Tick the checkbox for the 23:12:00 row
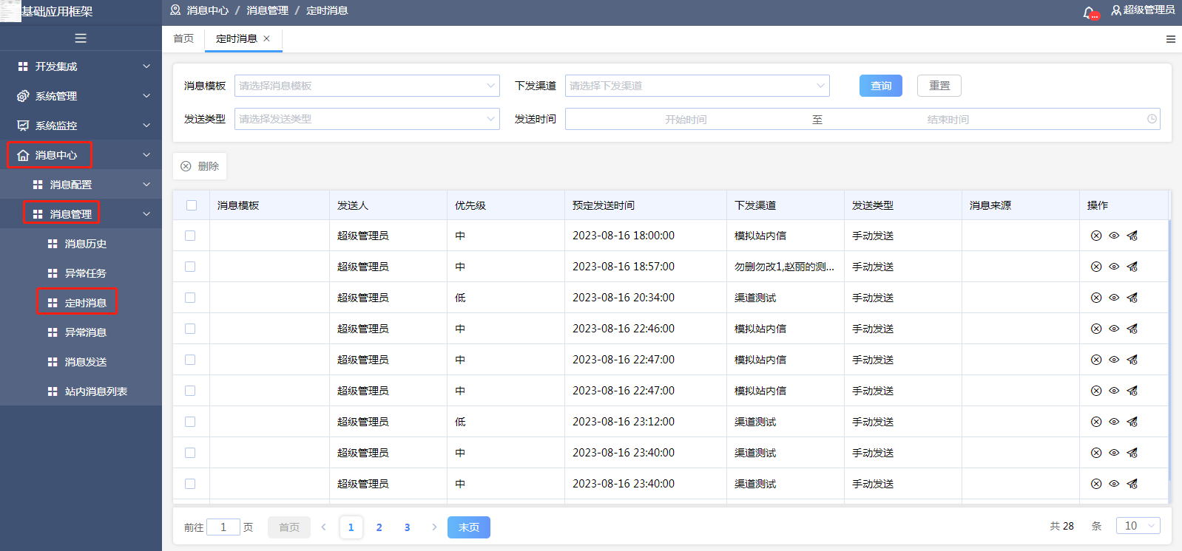 [x=190, y=422]
